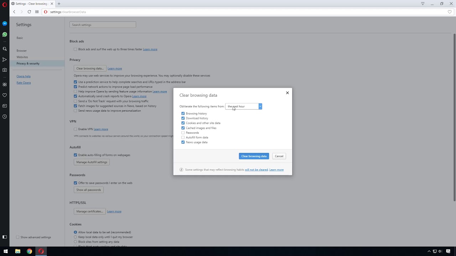Check the Passwords option
This screenshot has width=456, height=256.
(183, 133)
